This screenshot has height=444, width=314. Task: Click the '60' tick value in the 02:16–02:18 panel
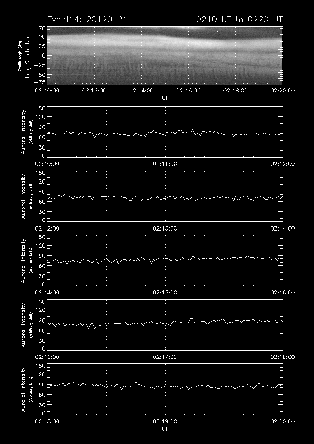pos(42,330)
